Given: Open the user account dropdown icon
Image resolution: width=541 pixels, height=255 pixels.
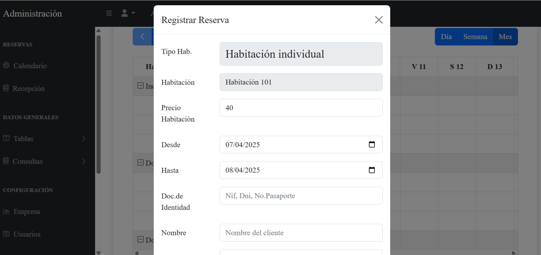Looking at the screenshot, I should tap(128, 13).
